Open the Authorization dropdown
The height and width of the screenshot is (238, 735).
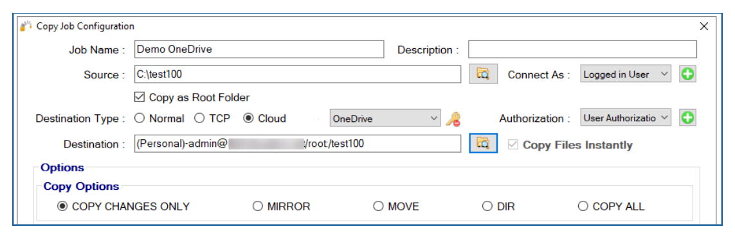pos(626,118)
